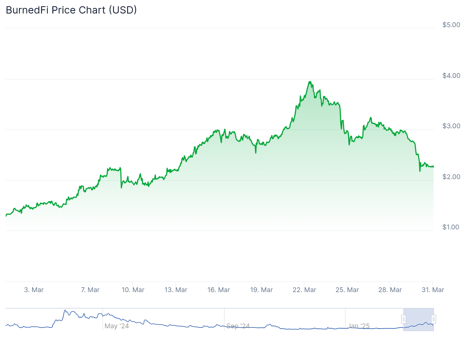Click the 28. Mar axis label
The image size is (465, 339).
[390, 290]
